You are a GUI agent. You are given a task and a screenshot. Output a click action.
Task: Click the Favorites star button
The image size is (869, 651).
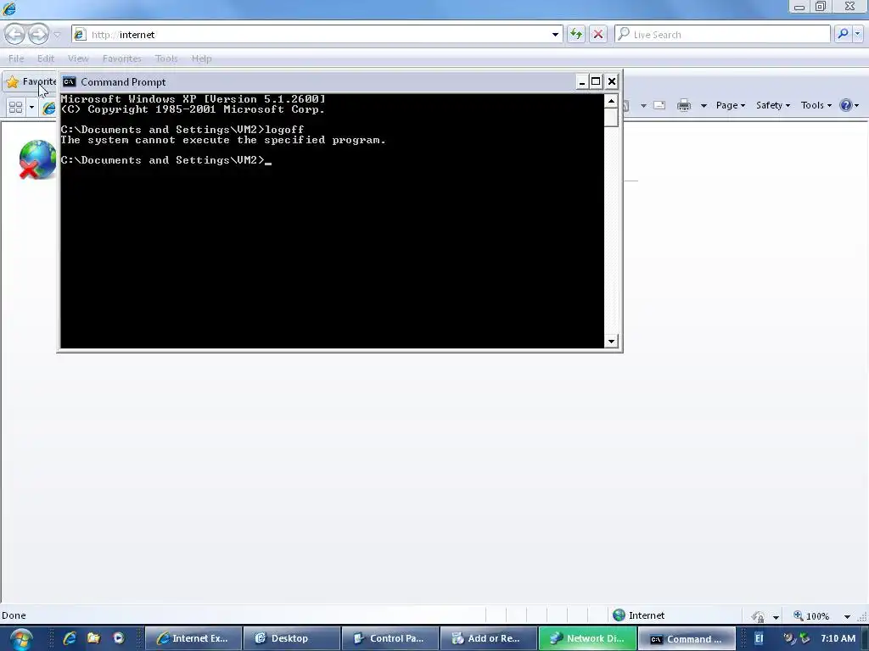31,82
